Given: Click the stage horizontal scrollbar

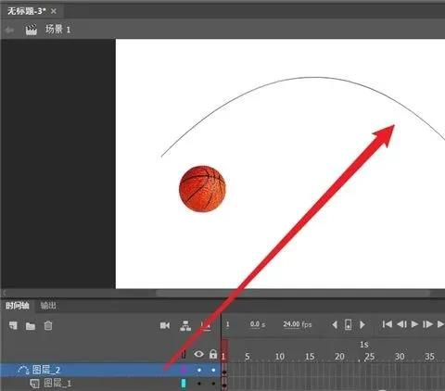Looking at the screenshot, I should [293, 293].
